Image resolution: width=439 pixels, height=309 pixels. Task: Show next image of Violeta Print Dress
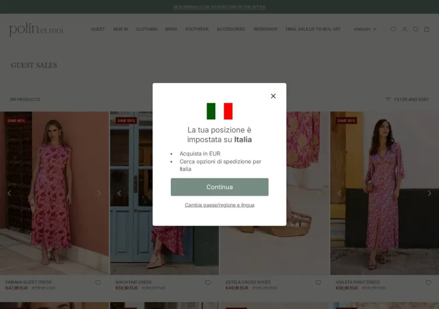(429, 193)
